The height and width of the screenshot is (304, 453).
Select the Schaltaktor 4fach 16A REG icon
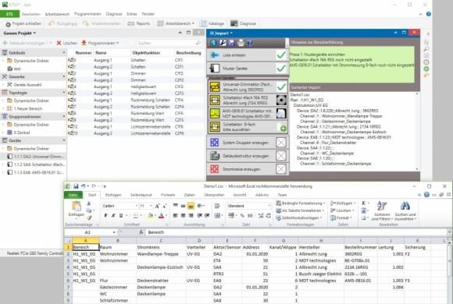tap(215, 100)
